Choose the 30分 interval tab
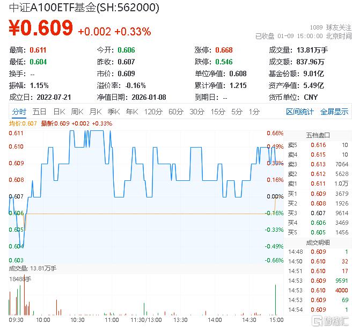 point(197,112)
